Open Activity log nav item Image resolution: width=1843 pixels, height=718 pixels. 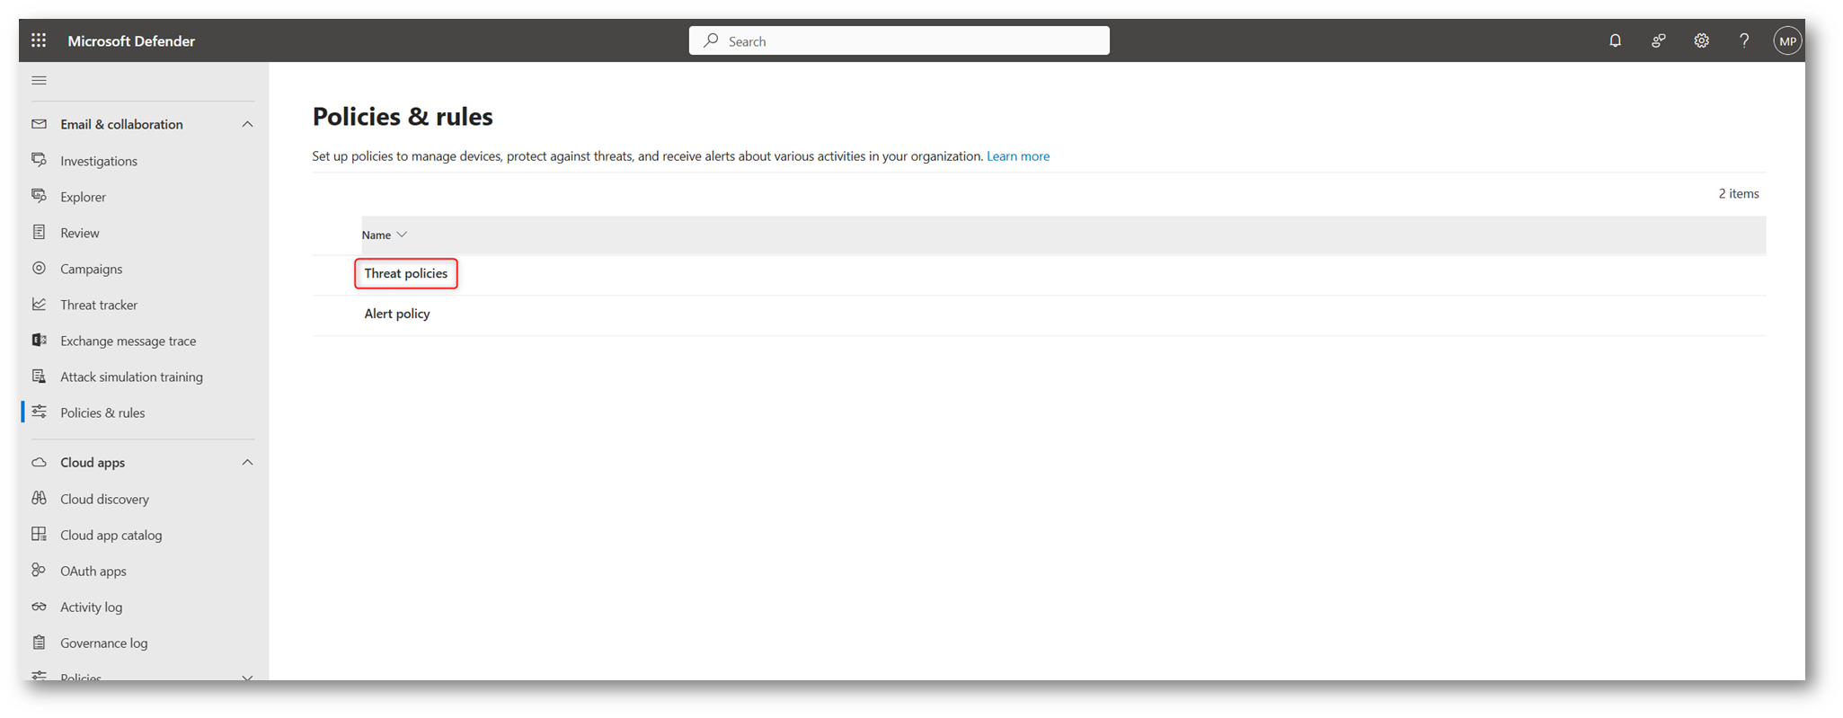click(91, 607)
